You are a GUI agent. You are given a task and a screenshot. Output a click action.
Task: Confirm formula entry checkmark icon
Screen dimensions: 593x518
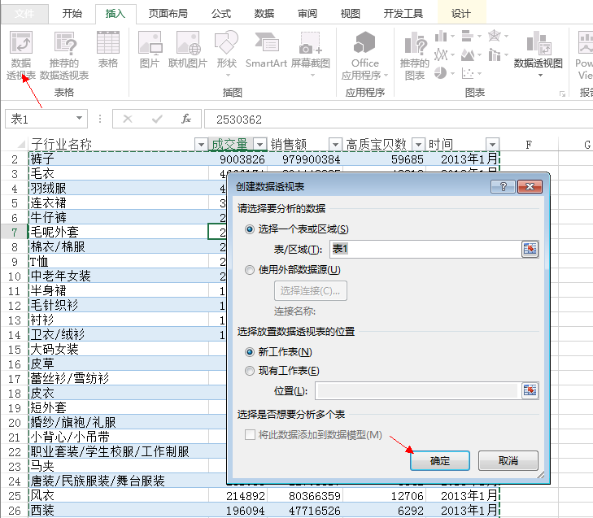click(x=157, y=119)
